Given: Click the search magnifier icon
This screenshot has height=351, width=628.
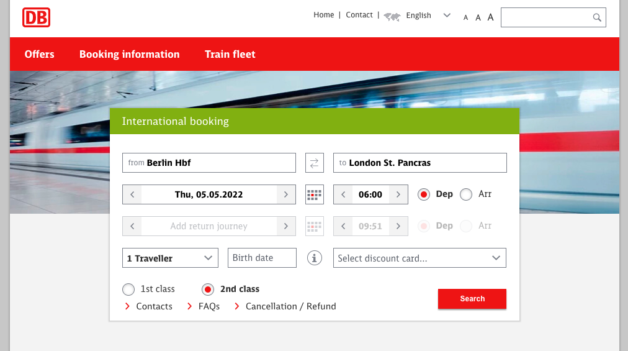Looking at the screenshot, I should [597, 17].
